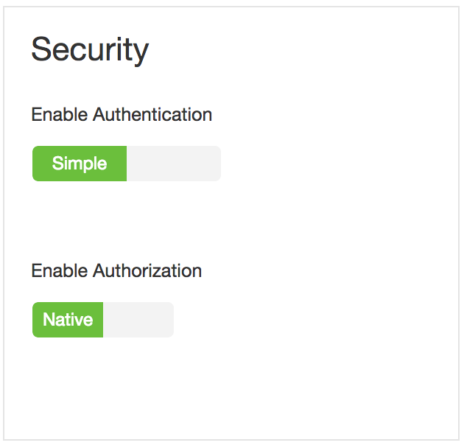Click the word Authorization in the label
Image resolution: width=464 pixels, height=448 pixels.
147,271
